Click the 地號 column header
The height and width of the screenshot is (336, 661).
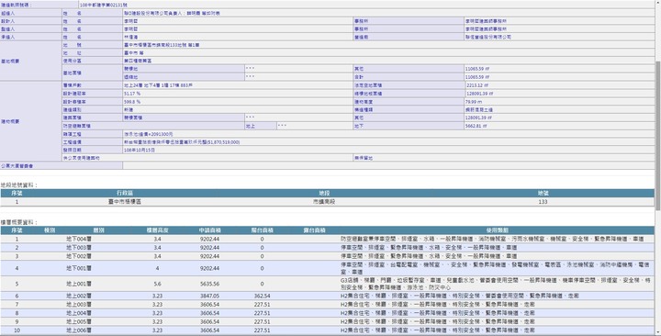pyautogui.click(x=543, y=193)
